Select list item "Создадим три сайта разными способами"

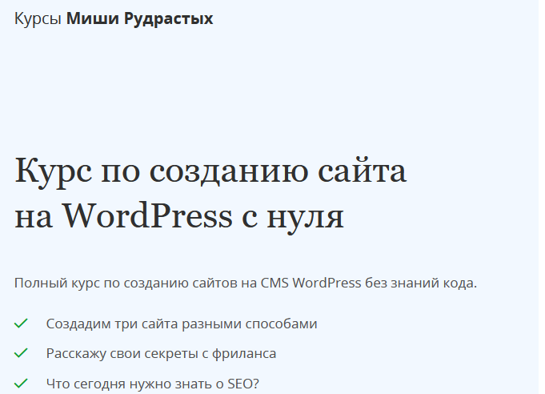182,324
